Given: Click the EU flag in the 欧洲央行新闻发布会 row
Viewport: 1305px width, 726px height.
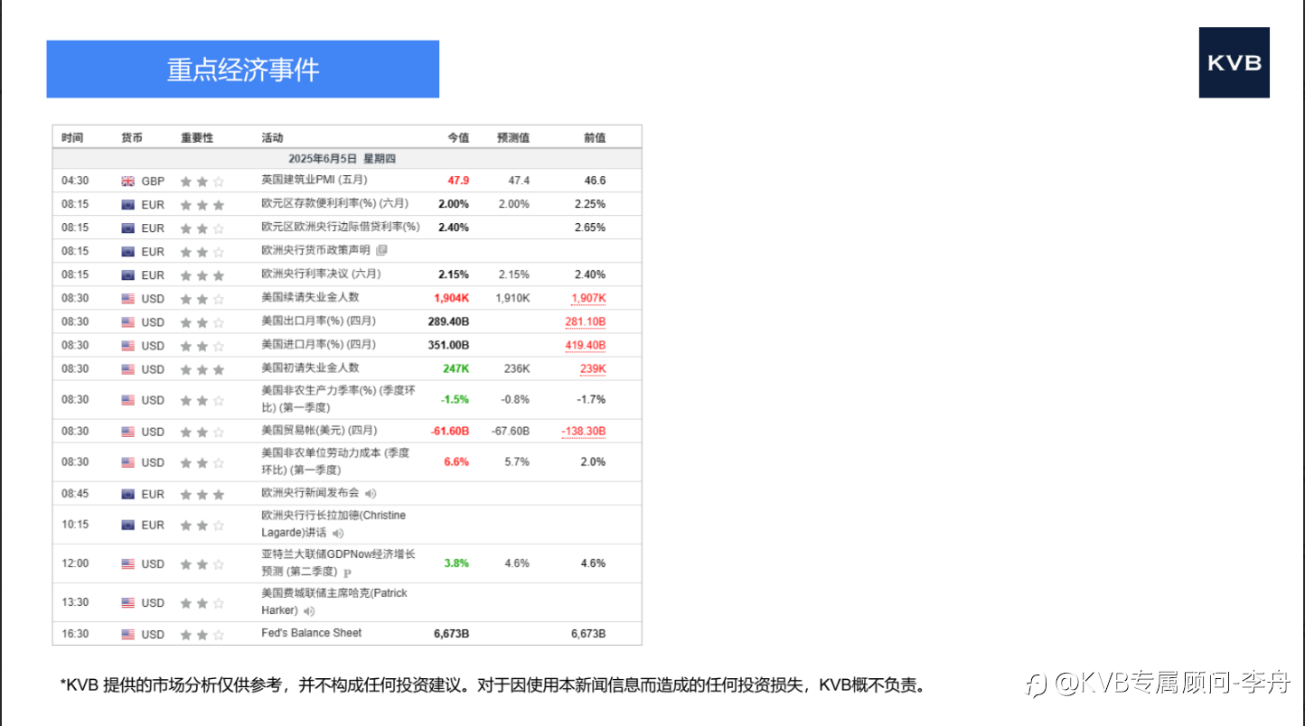Looking at the screenshot, I should (127, 494).
